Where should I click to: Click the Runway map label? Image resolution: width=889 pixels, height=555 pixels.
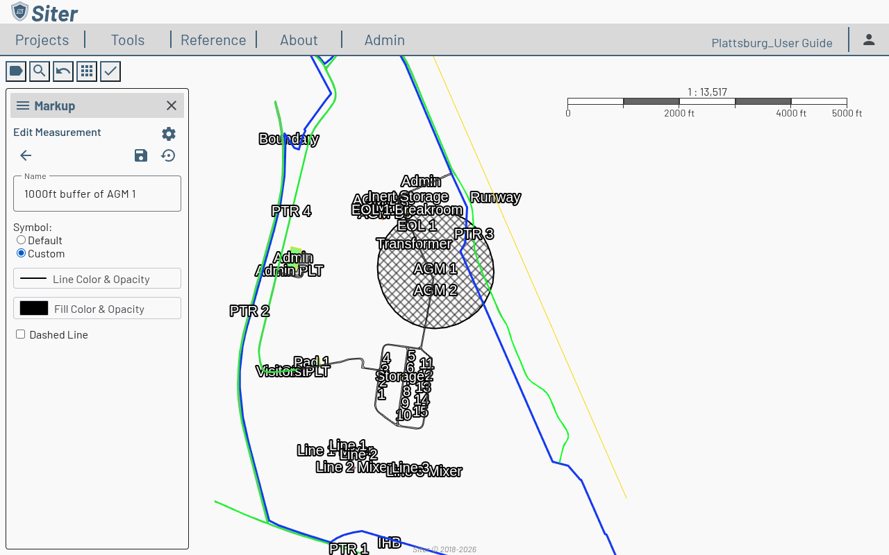pos(495,197)
